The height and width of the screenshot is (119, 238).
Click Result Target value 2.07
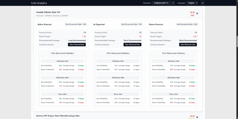coord(195,37)
